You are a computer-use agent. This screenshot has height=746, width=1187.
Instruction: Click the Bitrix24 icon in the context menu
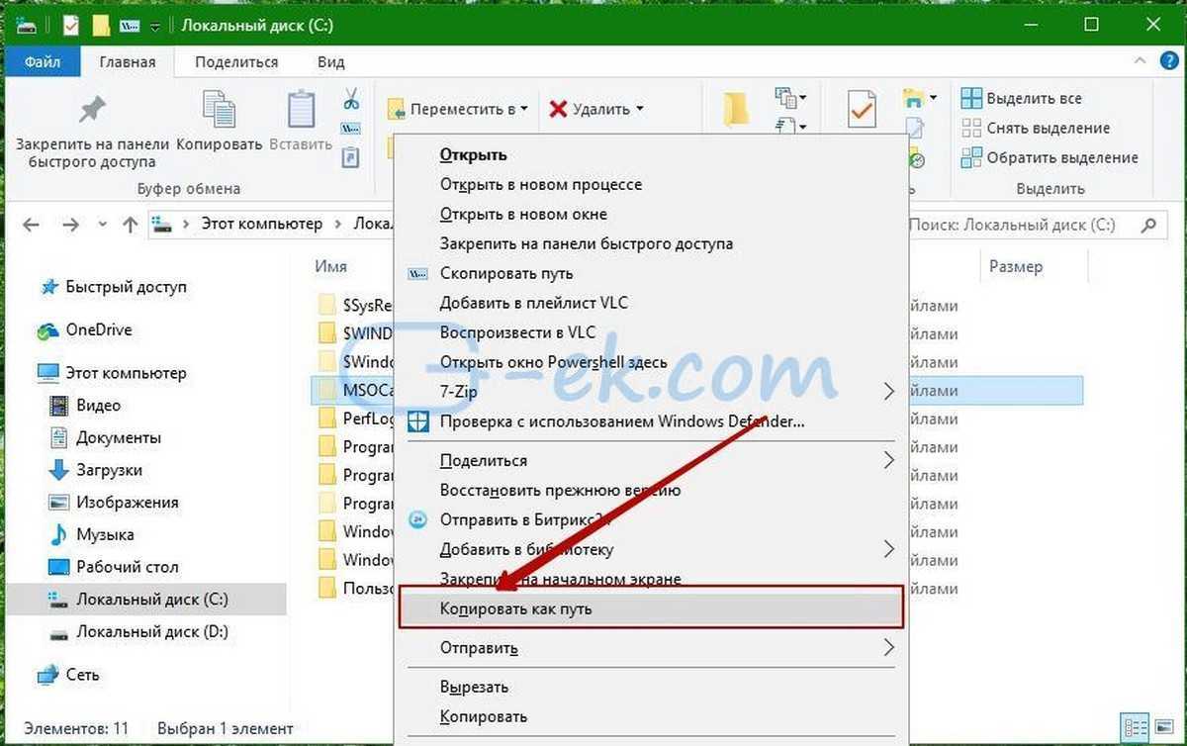click(418, 519)
